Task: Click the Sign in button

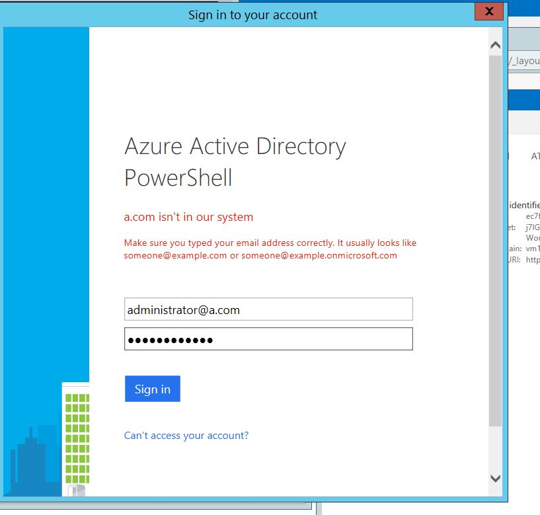Action: coord(152,389)
